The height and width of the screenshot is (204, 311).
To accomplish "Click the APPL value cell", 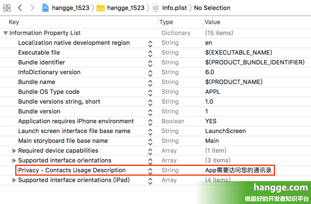I will click(x=213, y=92).
